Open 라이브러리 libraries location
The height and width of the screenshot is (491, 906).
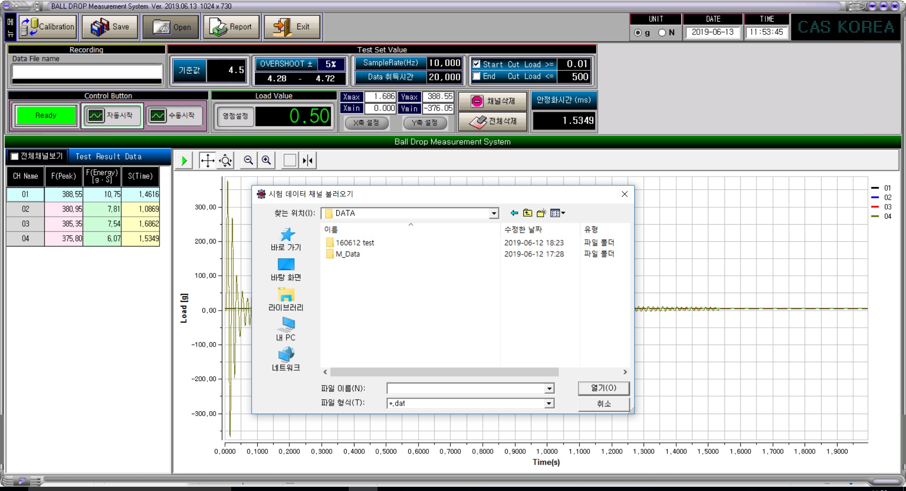[286, 300]
